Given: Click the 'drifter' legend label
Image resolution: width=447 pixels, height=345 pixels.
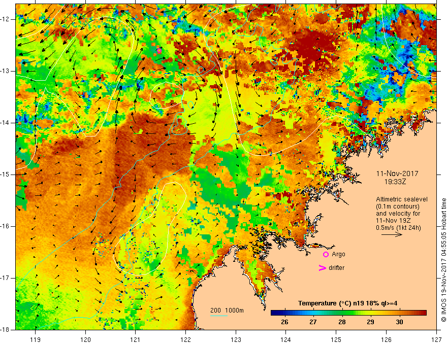Looking at the screenshot, I should [x=336, y=268].
